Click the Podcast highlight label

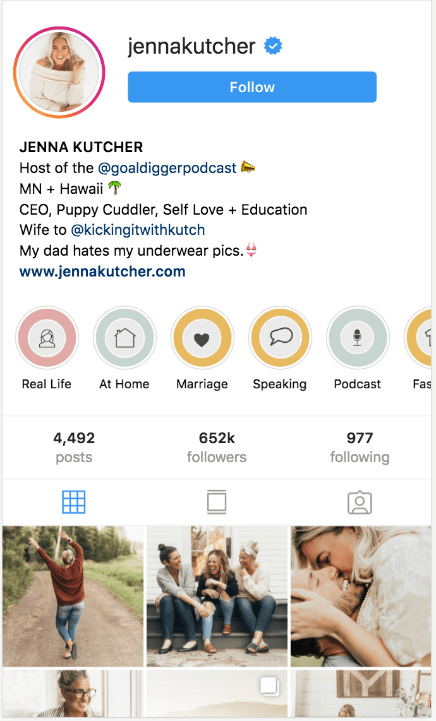point(358,384)
